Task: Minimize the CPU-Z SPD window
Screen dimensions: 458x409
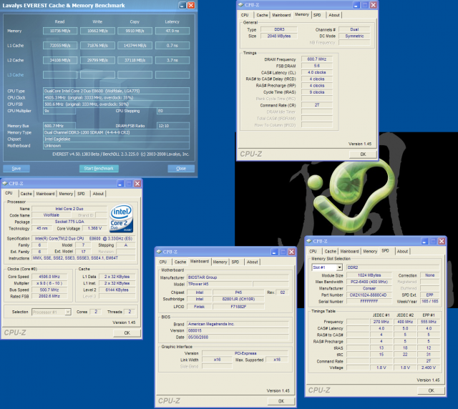Action: 424,241
